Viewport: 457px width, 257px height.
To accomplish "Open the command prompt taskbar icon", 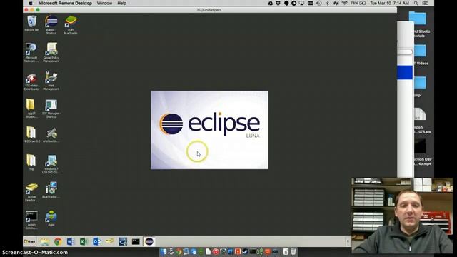I will tap(136, 241).
